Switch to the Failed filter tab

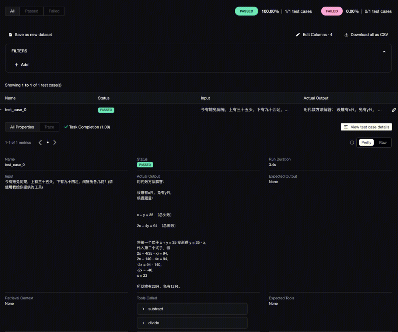pyautogui.click(x=54, y=11)
